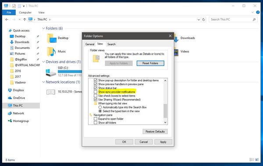Switch to large icons view in status bar

click(257, 159)
